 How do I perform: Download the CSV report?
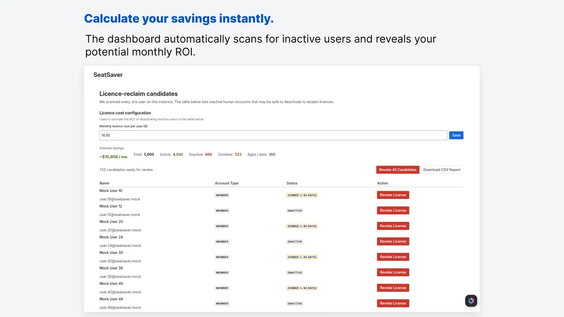pos(442,170)
